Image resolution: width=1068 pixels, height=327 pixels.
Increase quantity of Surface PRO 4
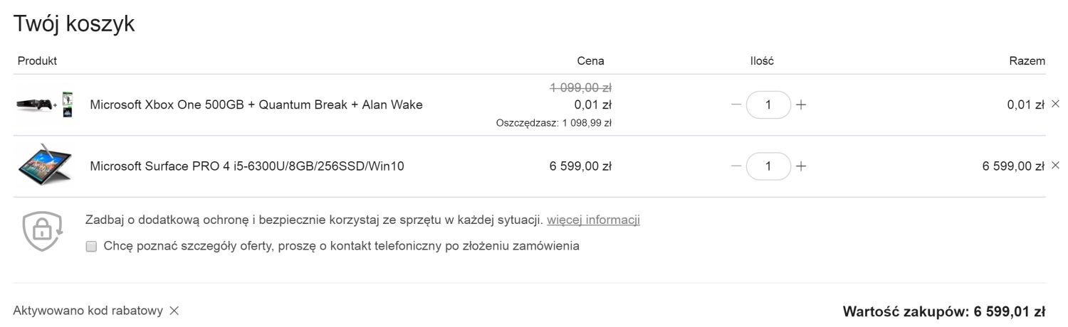point(801,166)
